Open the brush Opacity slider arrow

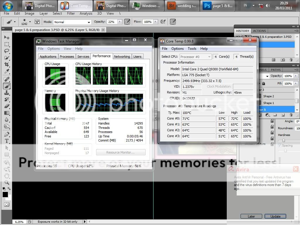pos(120,22)
